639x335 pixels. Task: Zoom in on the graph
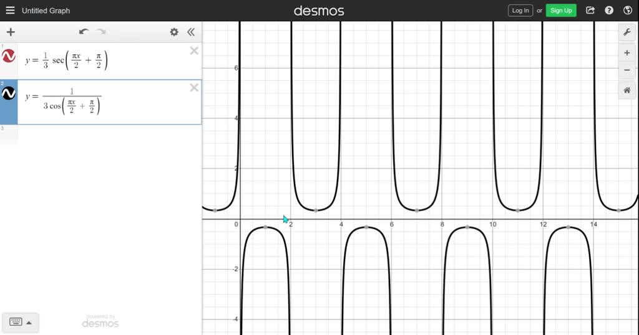click(627, 53)
